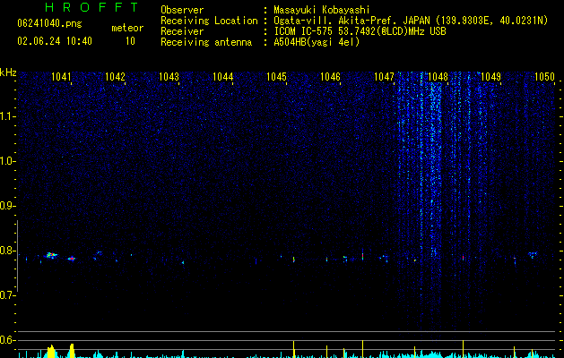The image size is (564, 358).
Task: Click the green HROFFT title text
Action: point(91,7)
